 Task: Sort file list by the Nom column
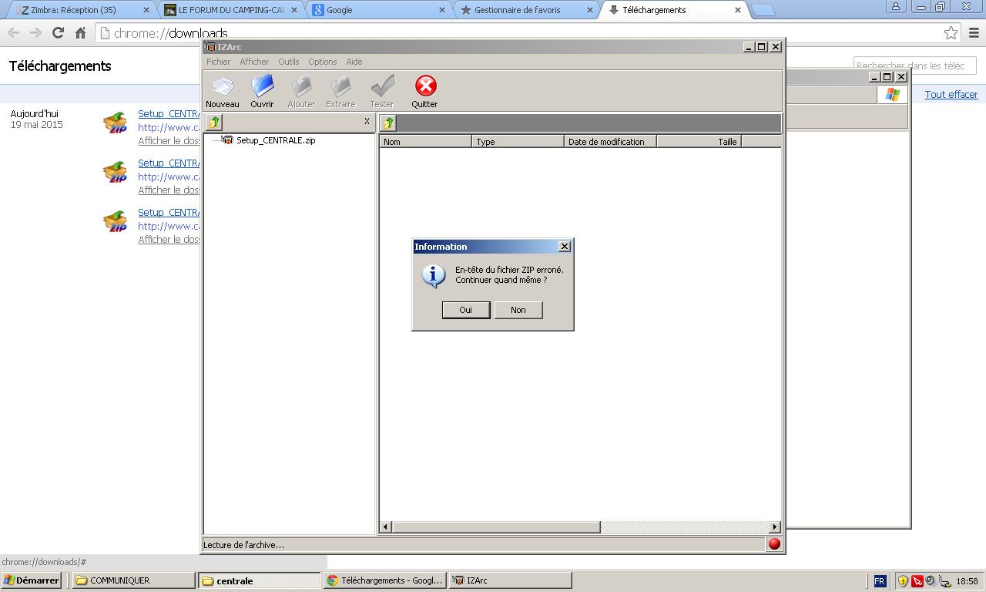tap(425, 141)
